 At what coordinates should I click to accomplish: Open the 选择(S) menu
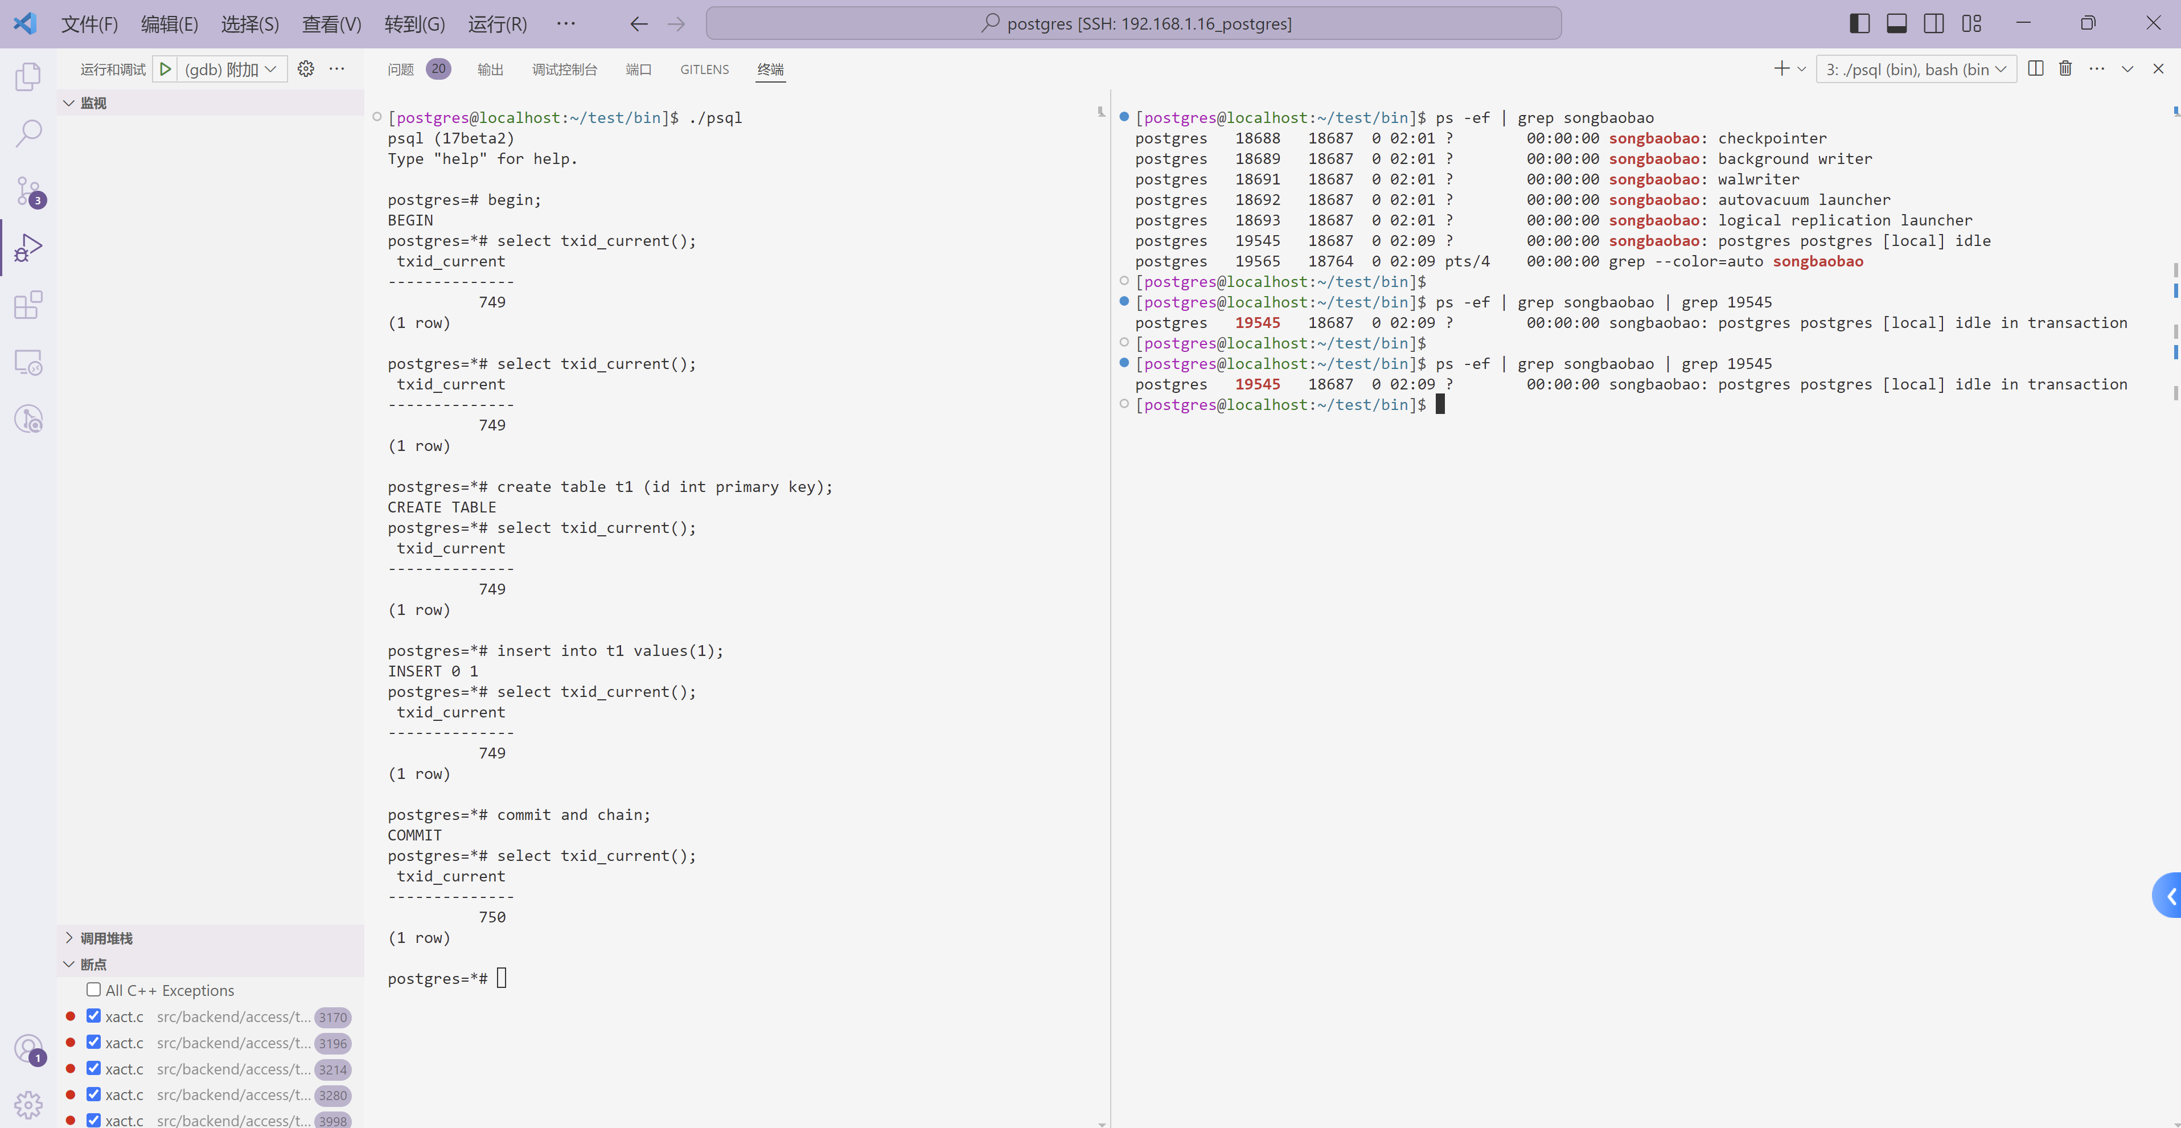pyautogui.click(x=250, y=24)
